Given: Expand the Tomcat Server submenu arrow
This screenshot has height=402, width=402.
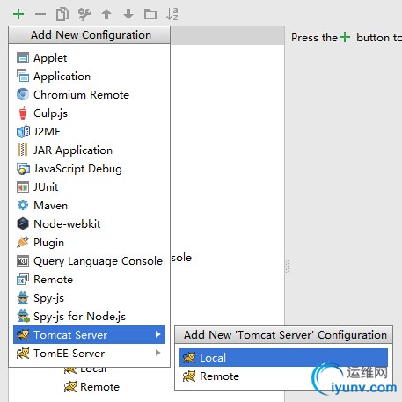Looking at the screenshot, I should click(157, 334).
